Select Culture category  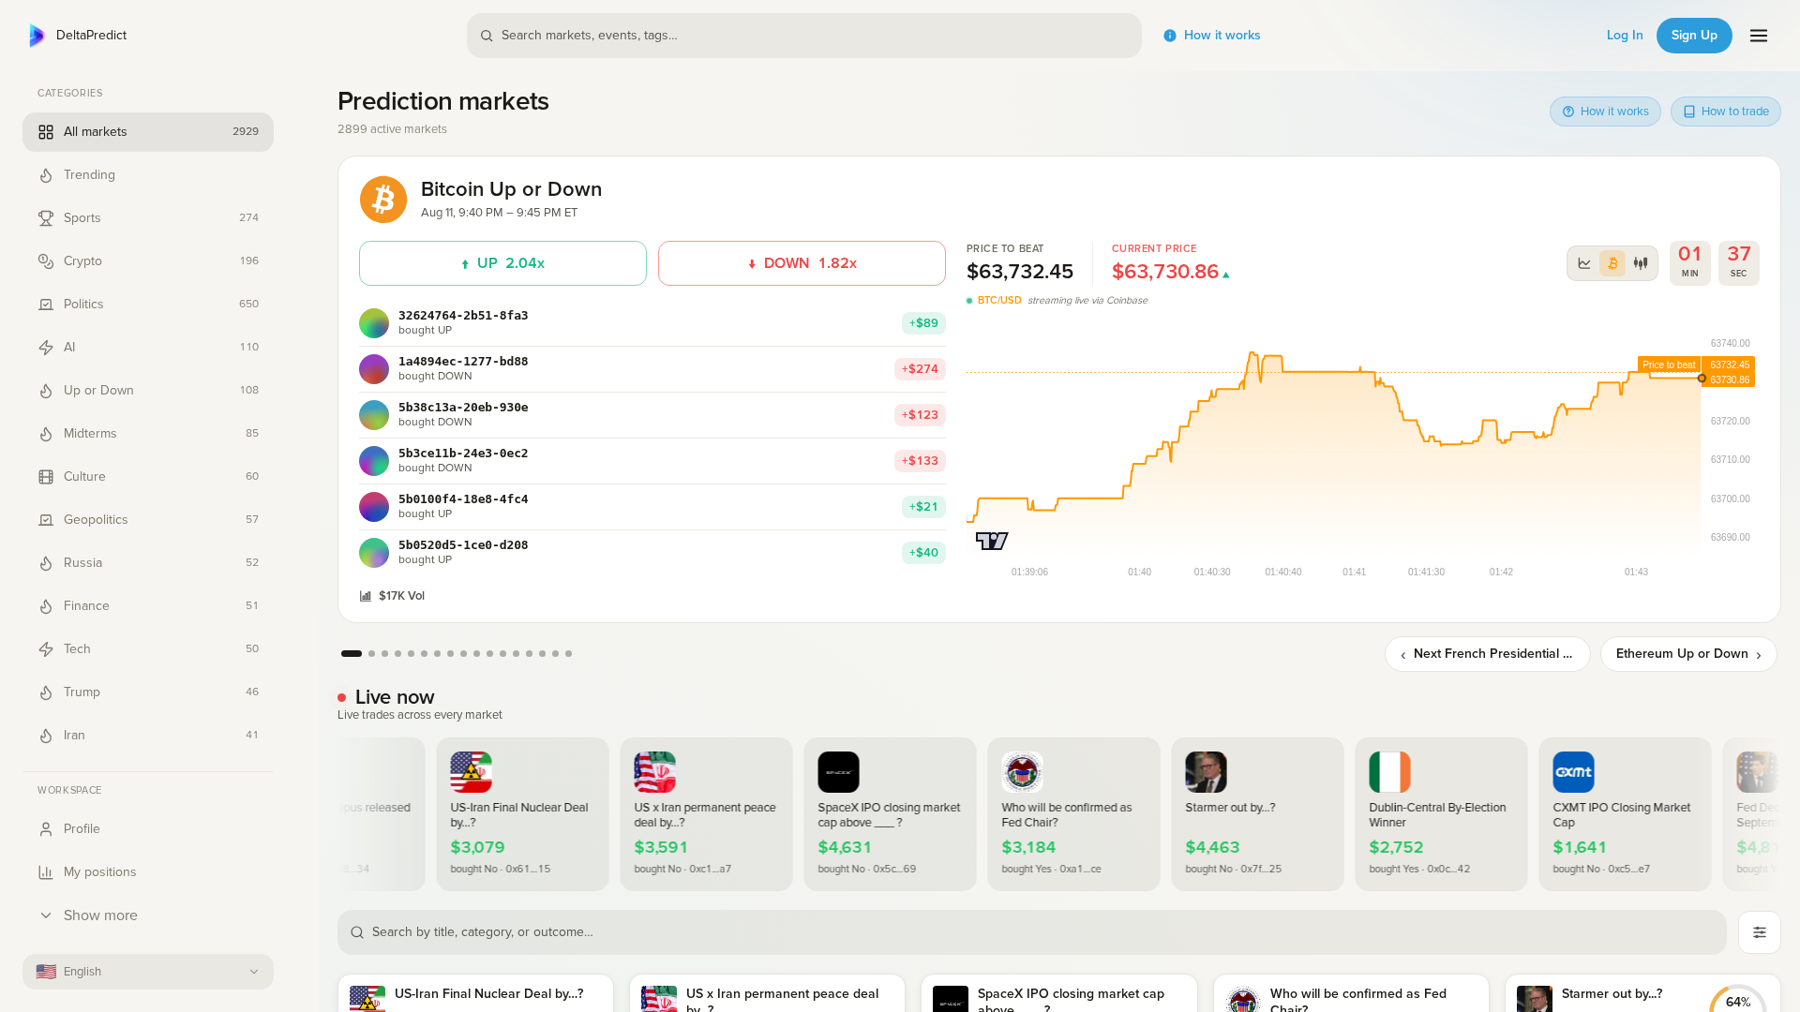tap(148, 477)
